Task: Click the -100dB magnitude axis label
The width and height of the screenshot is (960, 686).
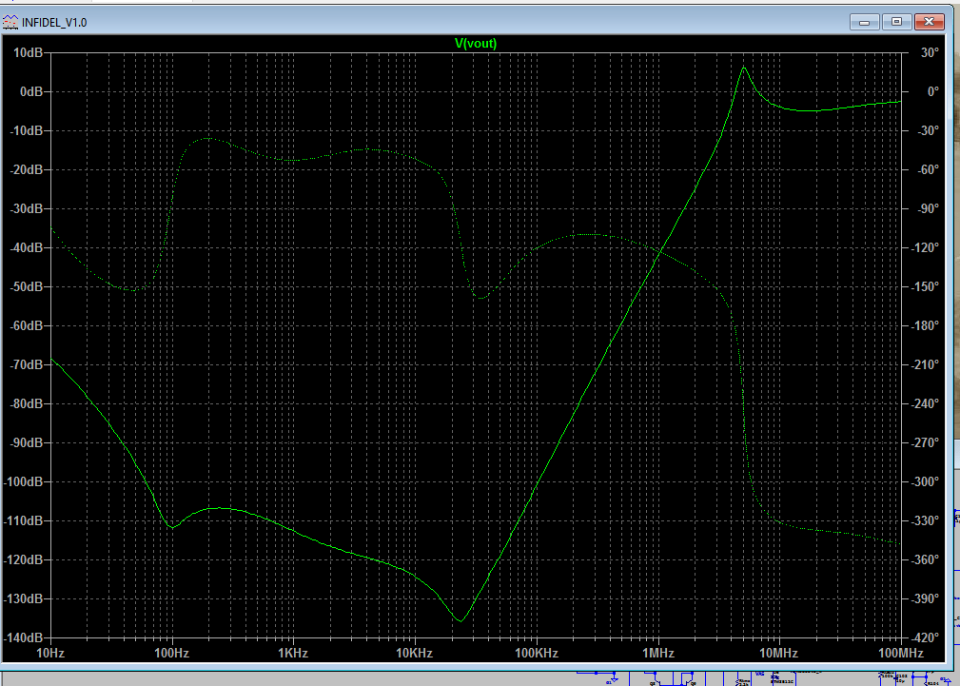Action: click(x=23, y=481)
